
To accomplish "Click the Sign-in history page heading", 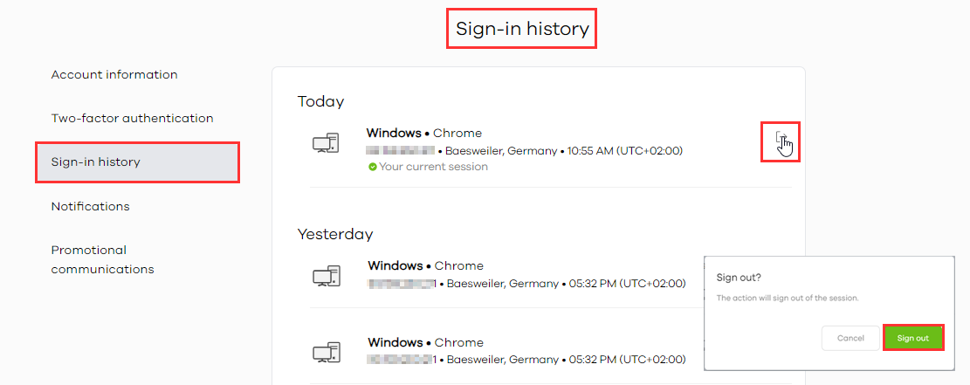I will point(522,30).
